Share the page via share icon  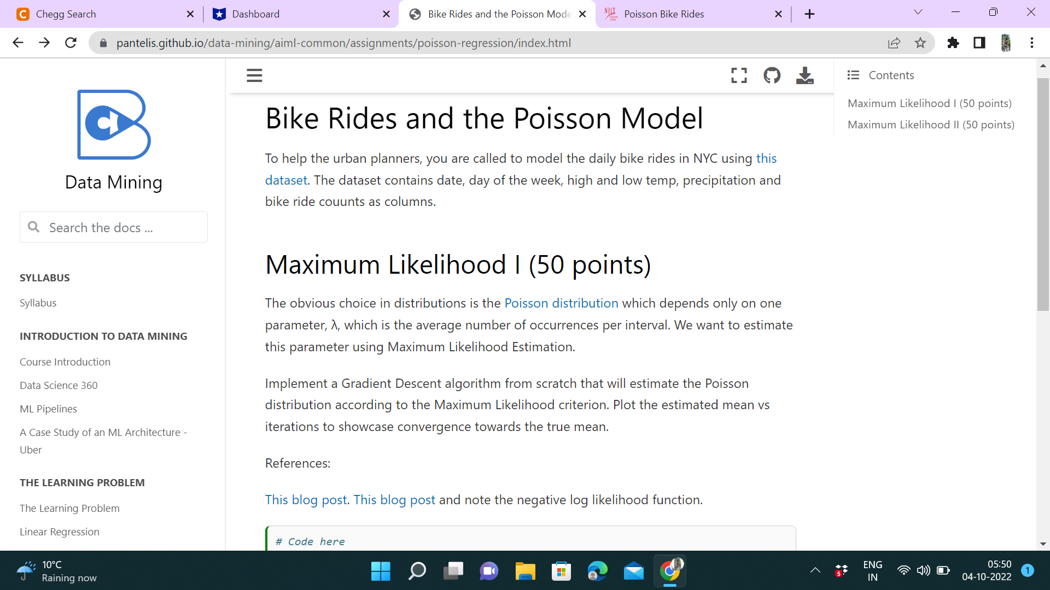[x=894, y=43]
